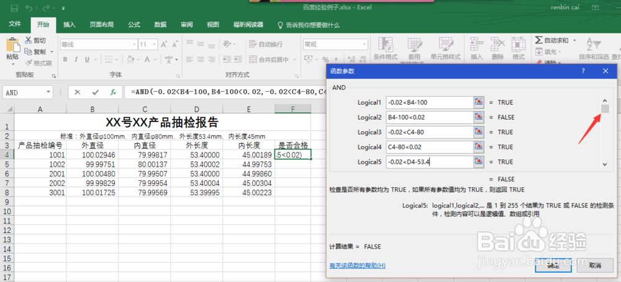Open the 有关该函数的帮助 help link
Screen dimensions: 621x282
pos(357,265)
